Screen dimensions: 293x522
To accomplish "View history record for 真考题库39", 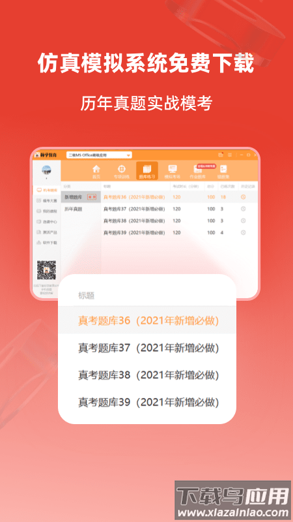I will (x=243, y=233).
